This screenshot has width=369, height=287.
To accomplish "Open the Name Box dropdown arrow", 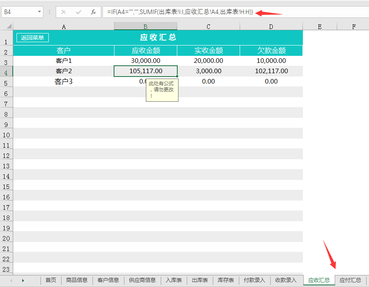I will (x=39, y=12).
